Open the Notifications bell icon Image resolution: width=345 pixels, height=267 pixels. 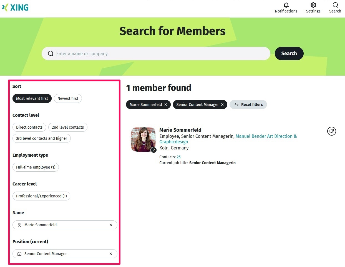coord(286,5)
